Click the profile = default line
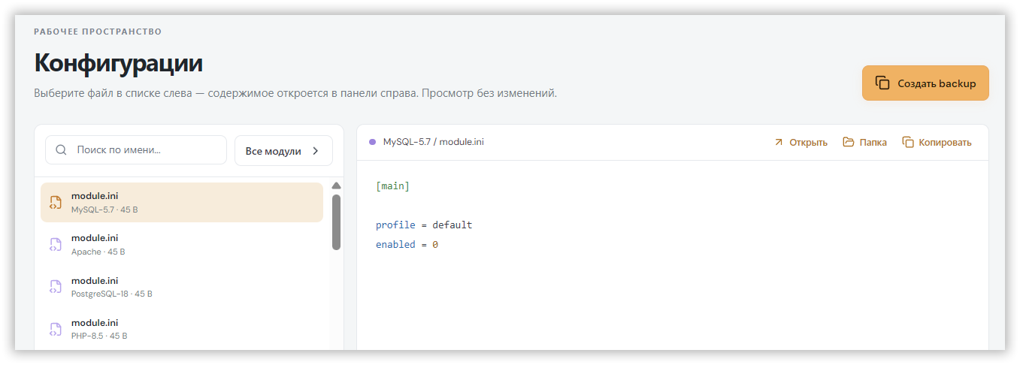 [x=424, y=225]
